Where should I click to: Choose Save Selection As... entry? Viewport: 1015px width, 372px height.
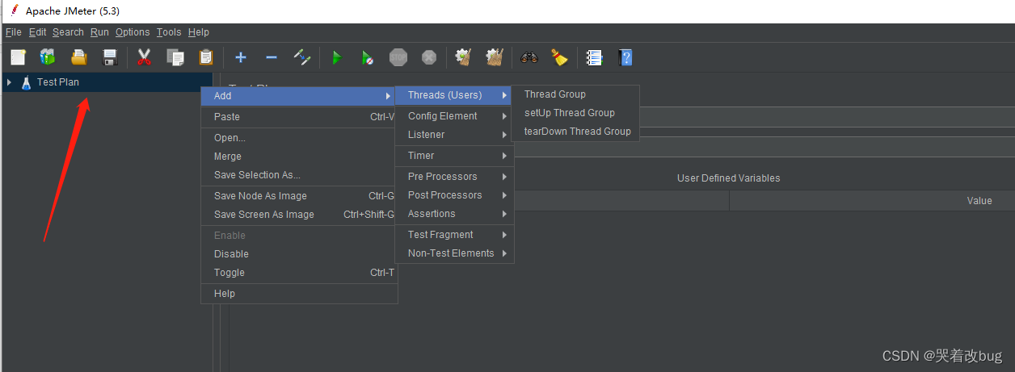point(299,175)
